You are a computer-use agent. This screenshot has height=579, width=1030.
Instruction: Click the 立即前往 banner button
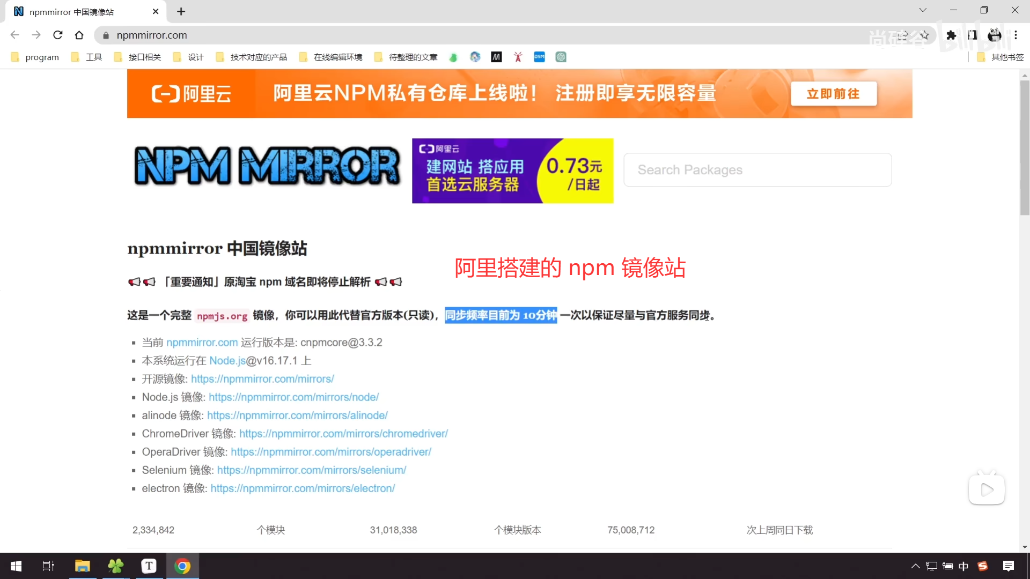[833, 94]
